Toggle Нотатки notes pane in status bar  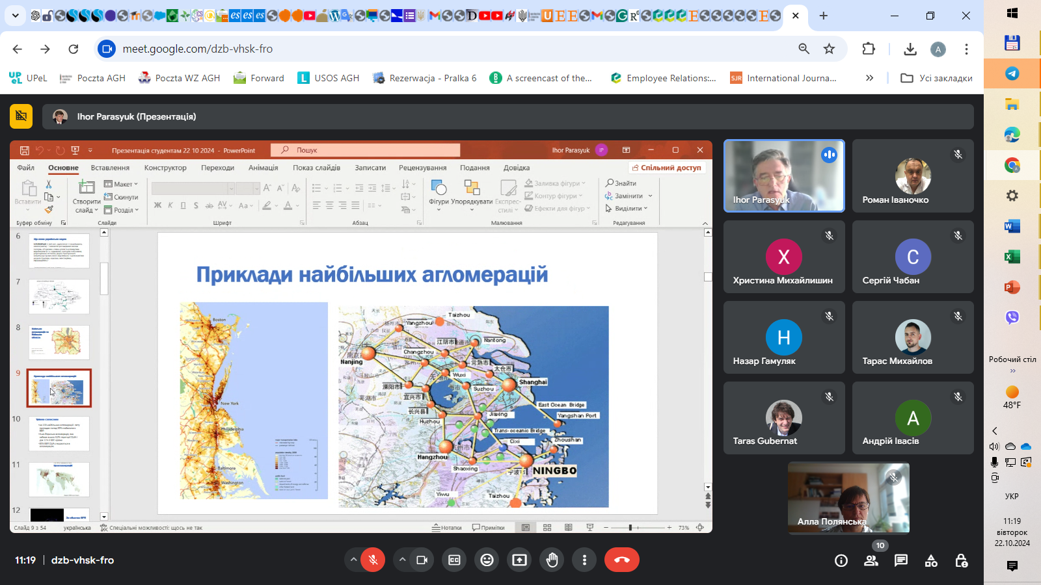tap(447, 528)
